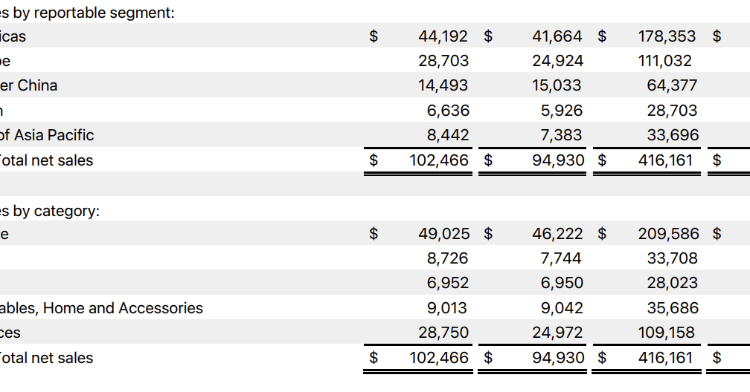750x392 pixels.
Task: Click the 49,025 value
Action: pos(443,234)
